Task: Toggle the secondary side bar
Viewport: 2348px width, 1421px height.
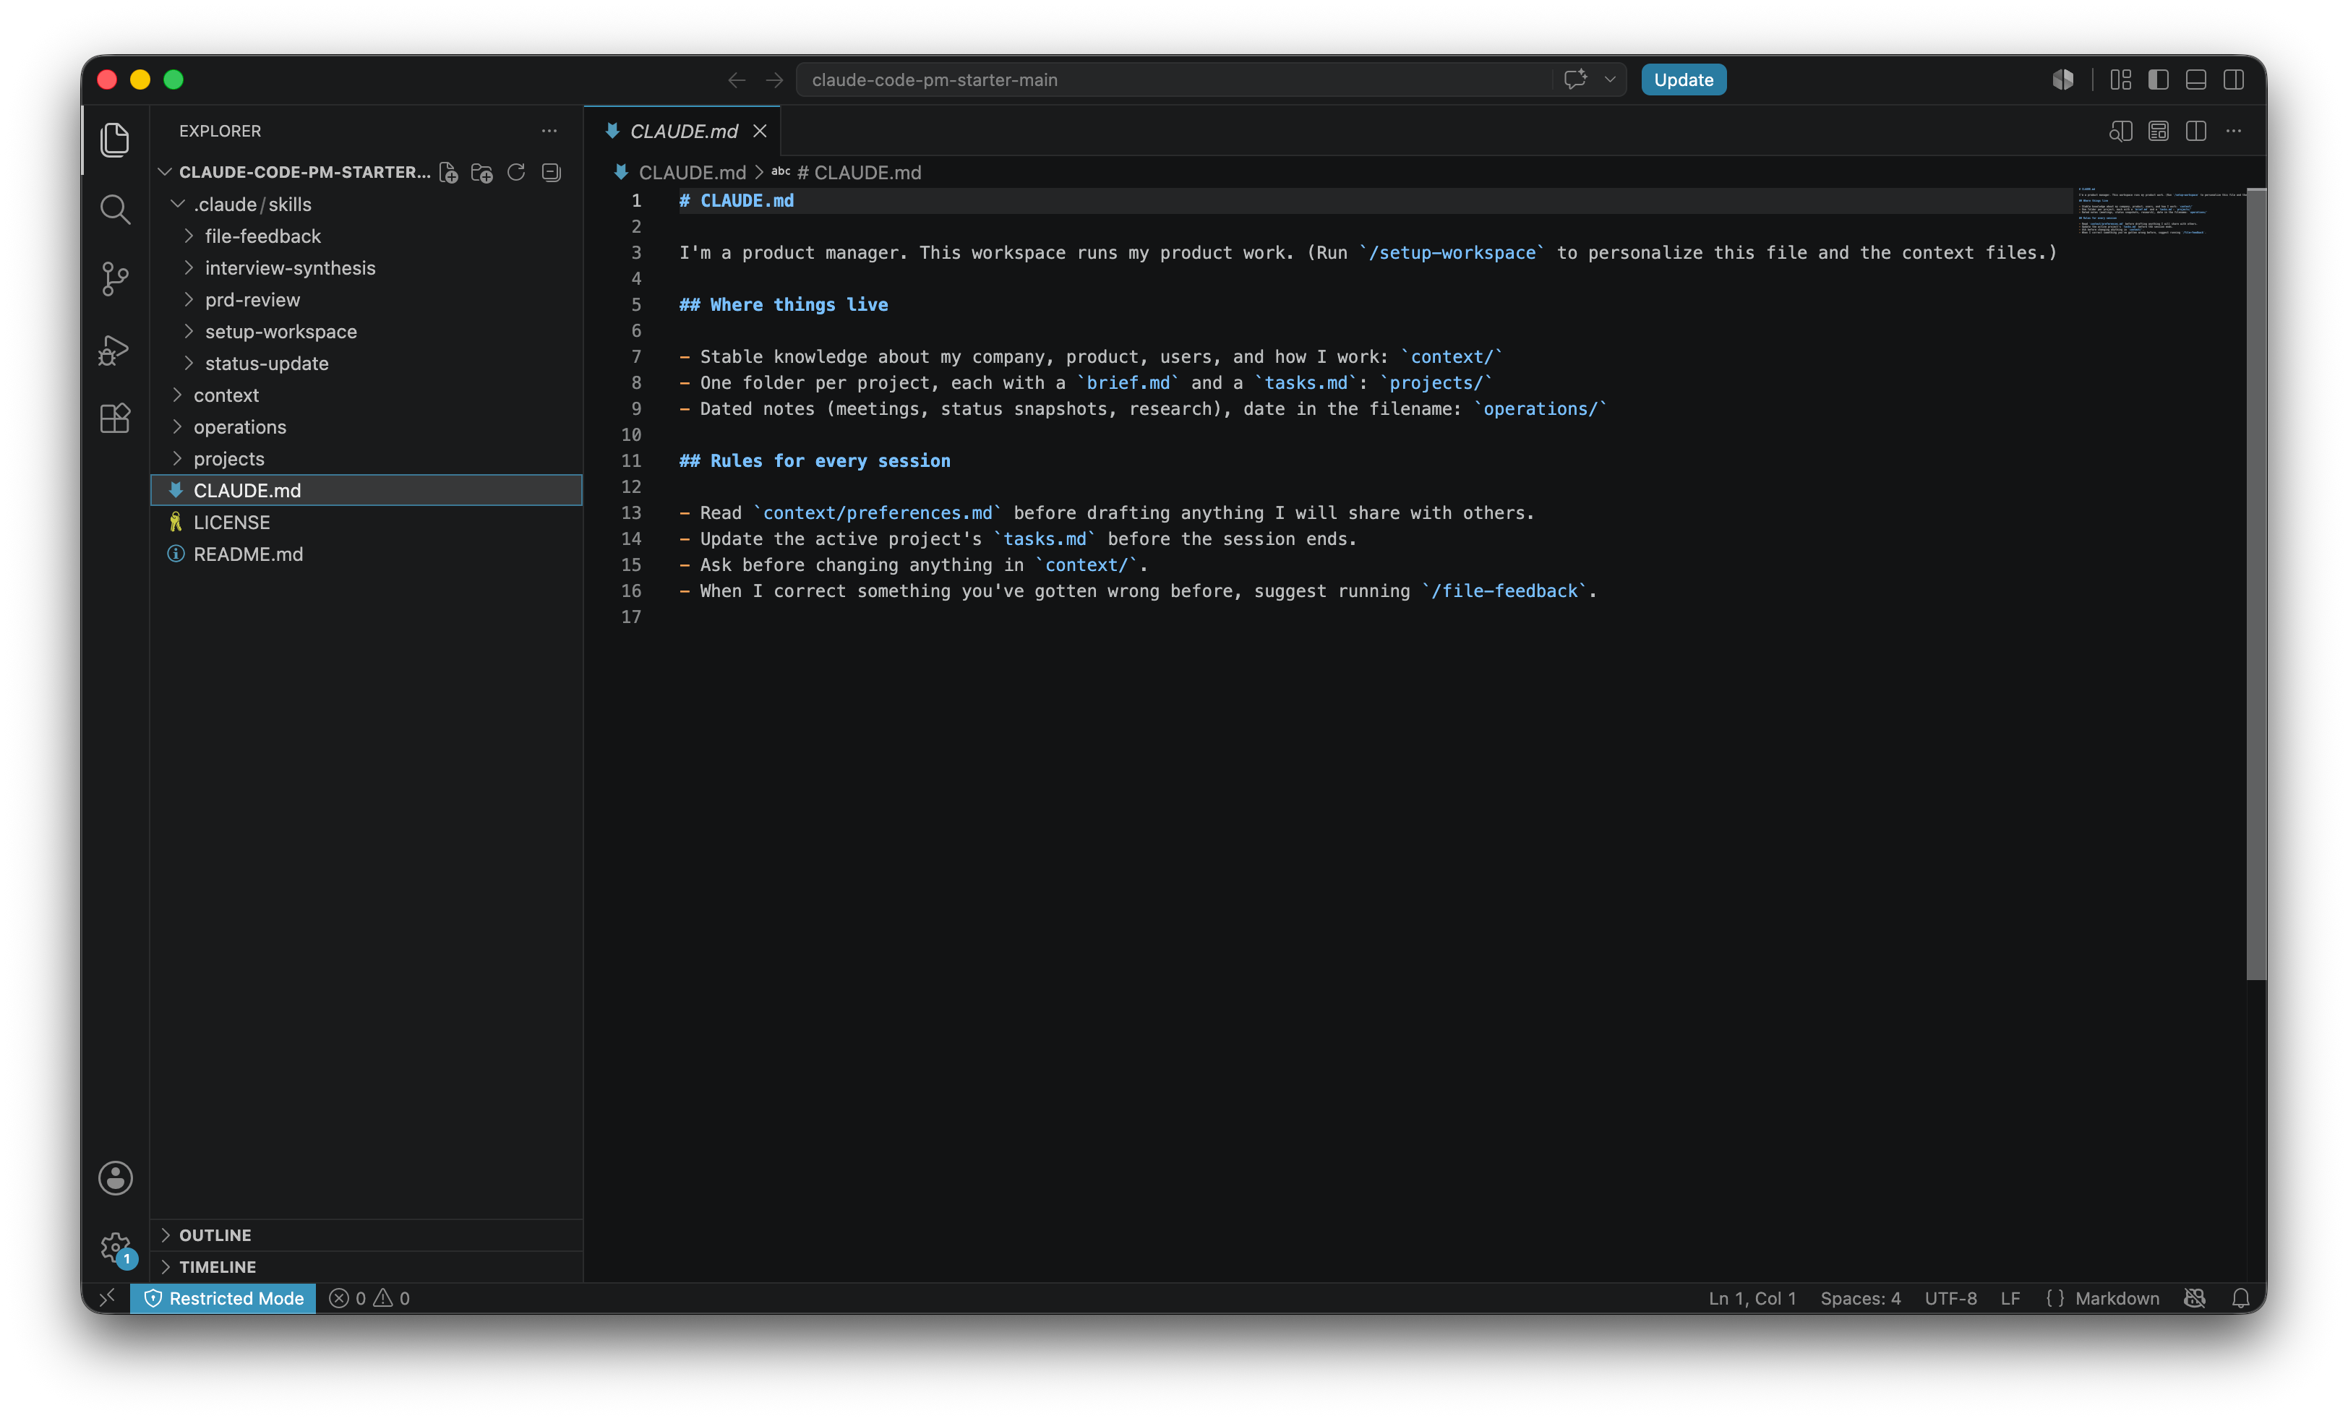Action: pyautogui.click(x=2234, y=80)
